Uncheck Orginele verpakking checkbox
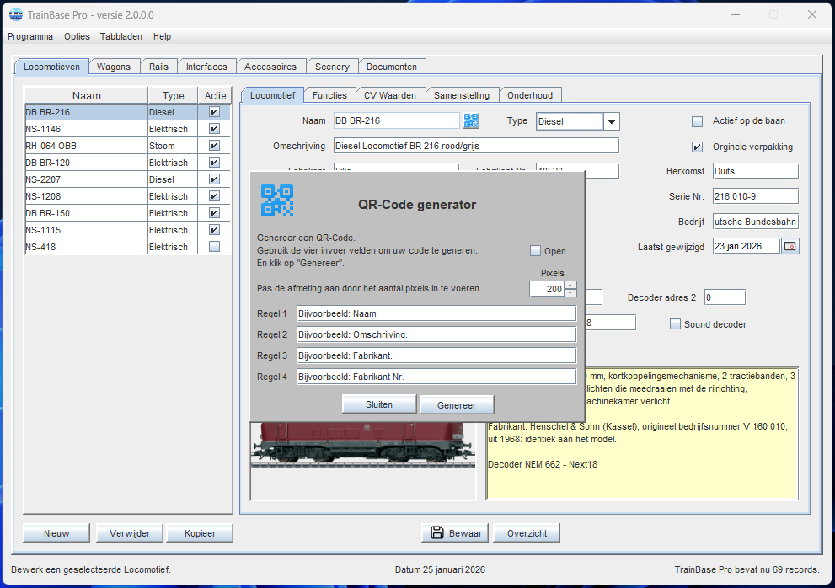 (x=697, y=147)
